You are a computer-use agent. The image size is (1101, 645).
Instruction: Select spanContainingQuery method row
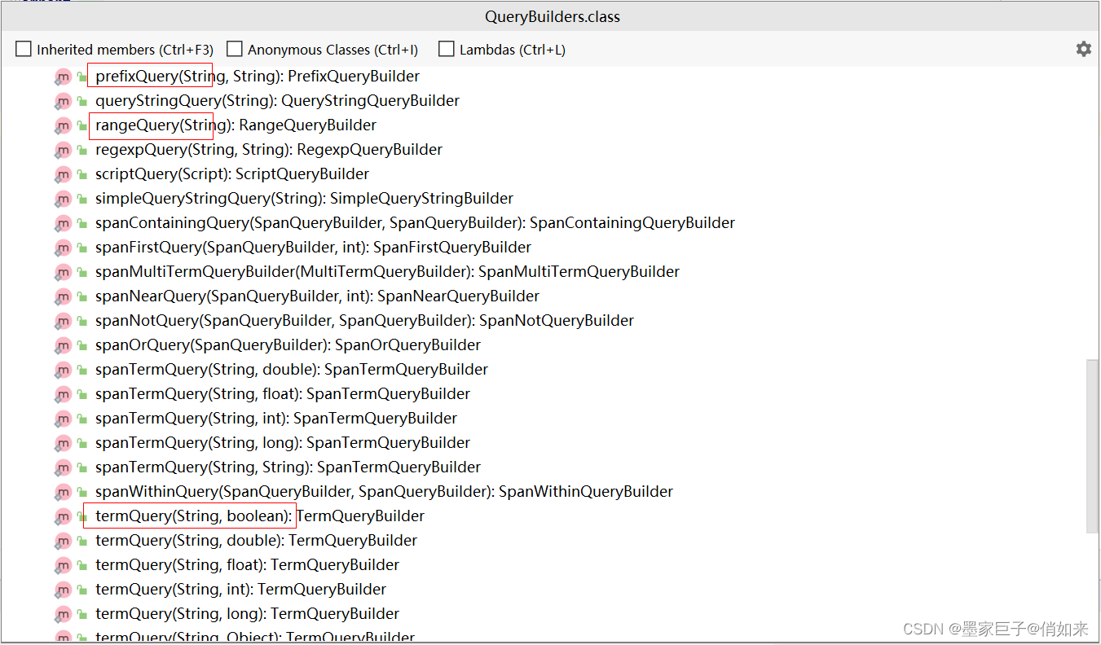coord(415,223)
